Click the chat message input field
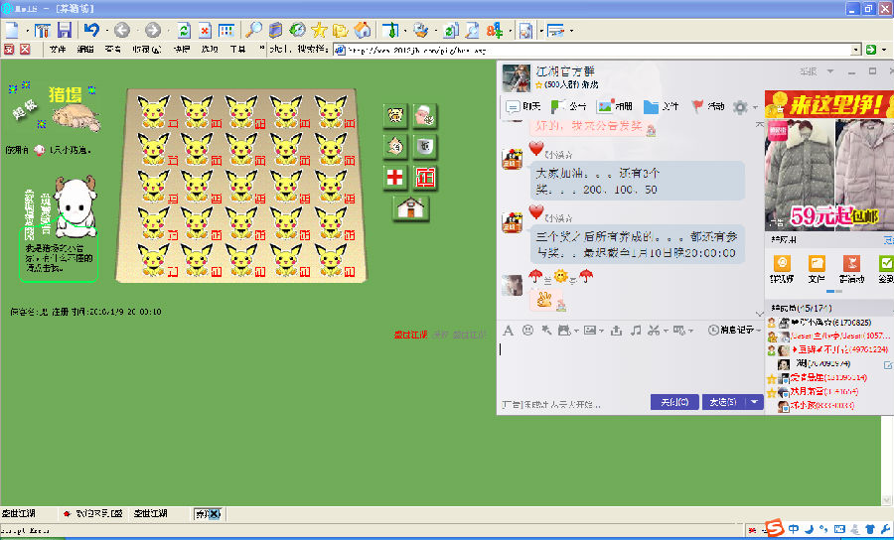Viewport: 894px width, 540px height. [630, 367]
